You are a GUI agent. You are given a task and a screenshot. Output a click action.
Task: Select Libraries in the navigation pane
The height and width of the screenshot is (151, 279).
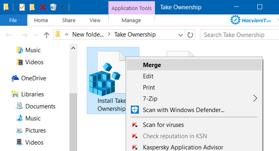28,94
